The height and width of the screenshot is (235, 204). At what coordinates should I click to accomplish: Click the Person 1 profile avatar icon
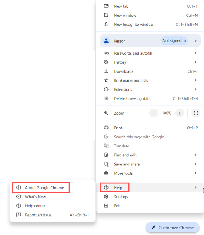(106, 41)
